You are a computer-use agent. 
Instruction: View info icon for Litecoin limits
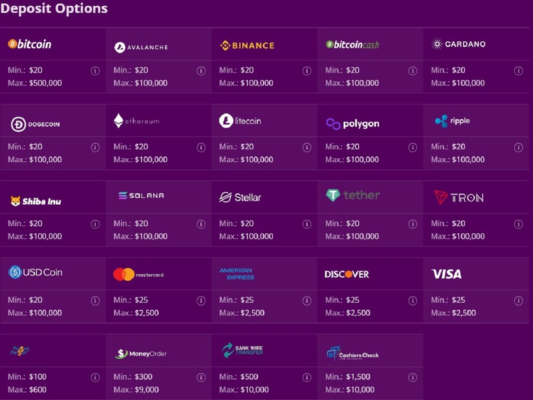[x=307, y=148]
